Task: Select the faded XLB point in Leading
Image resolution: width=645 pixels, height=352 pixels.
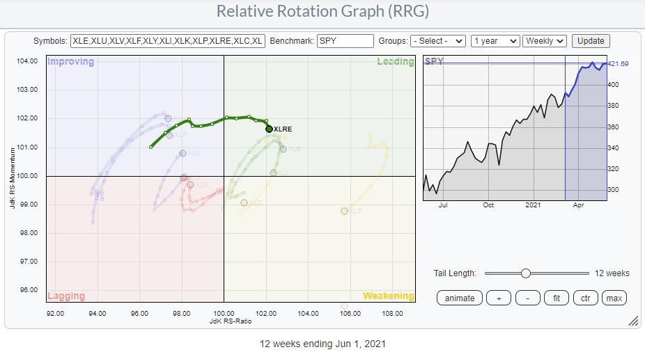Action: click(283, 149)
